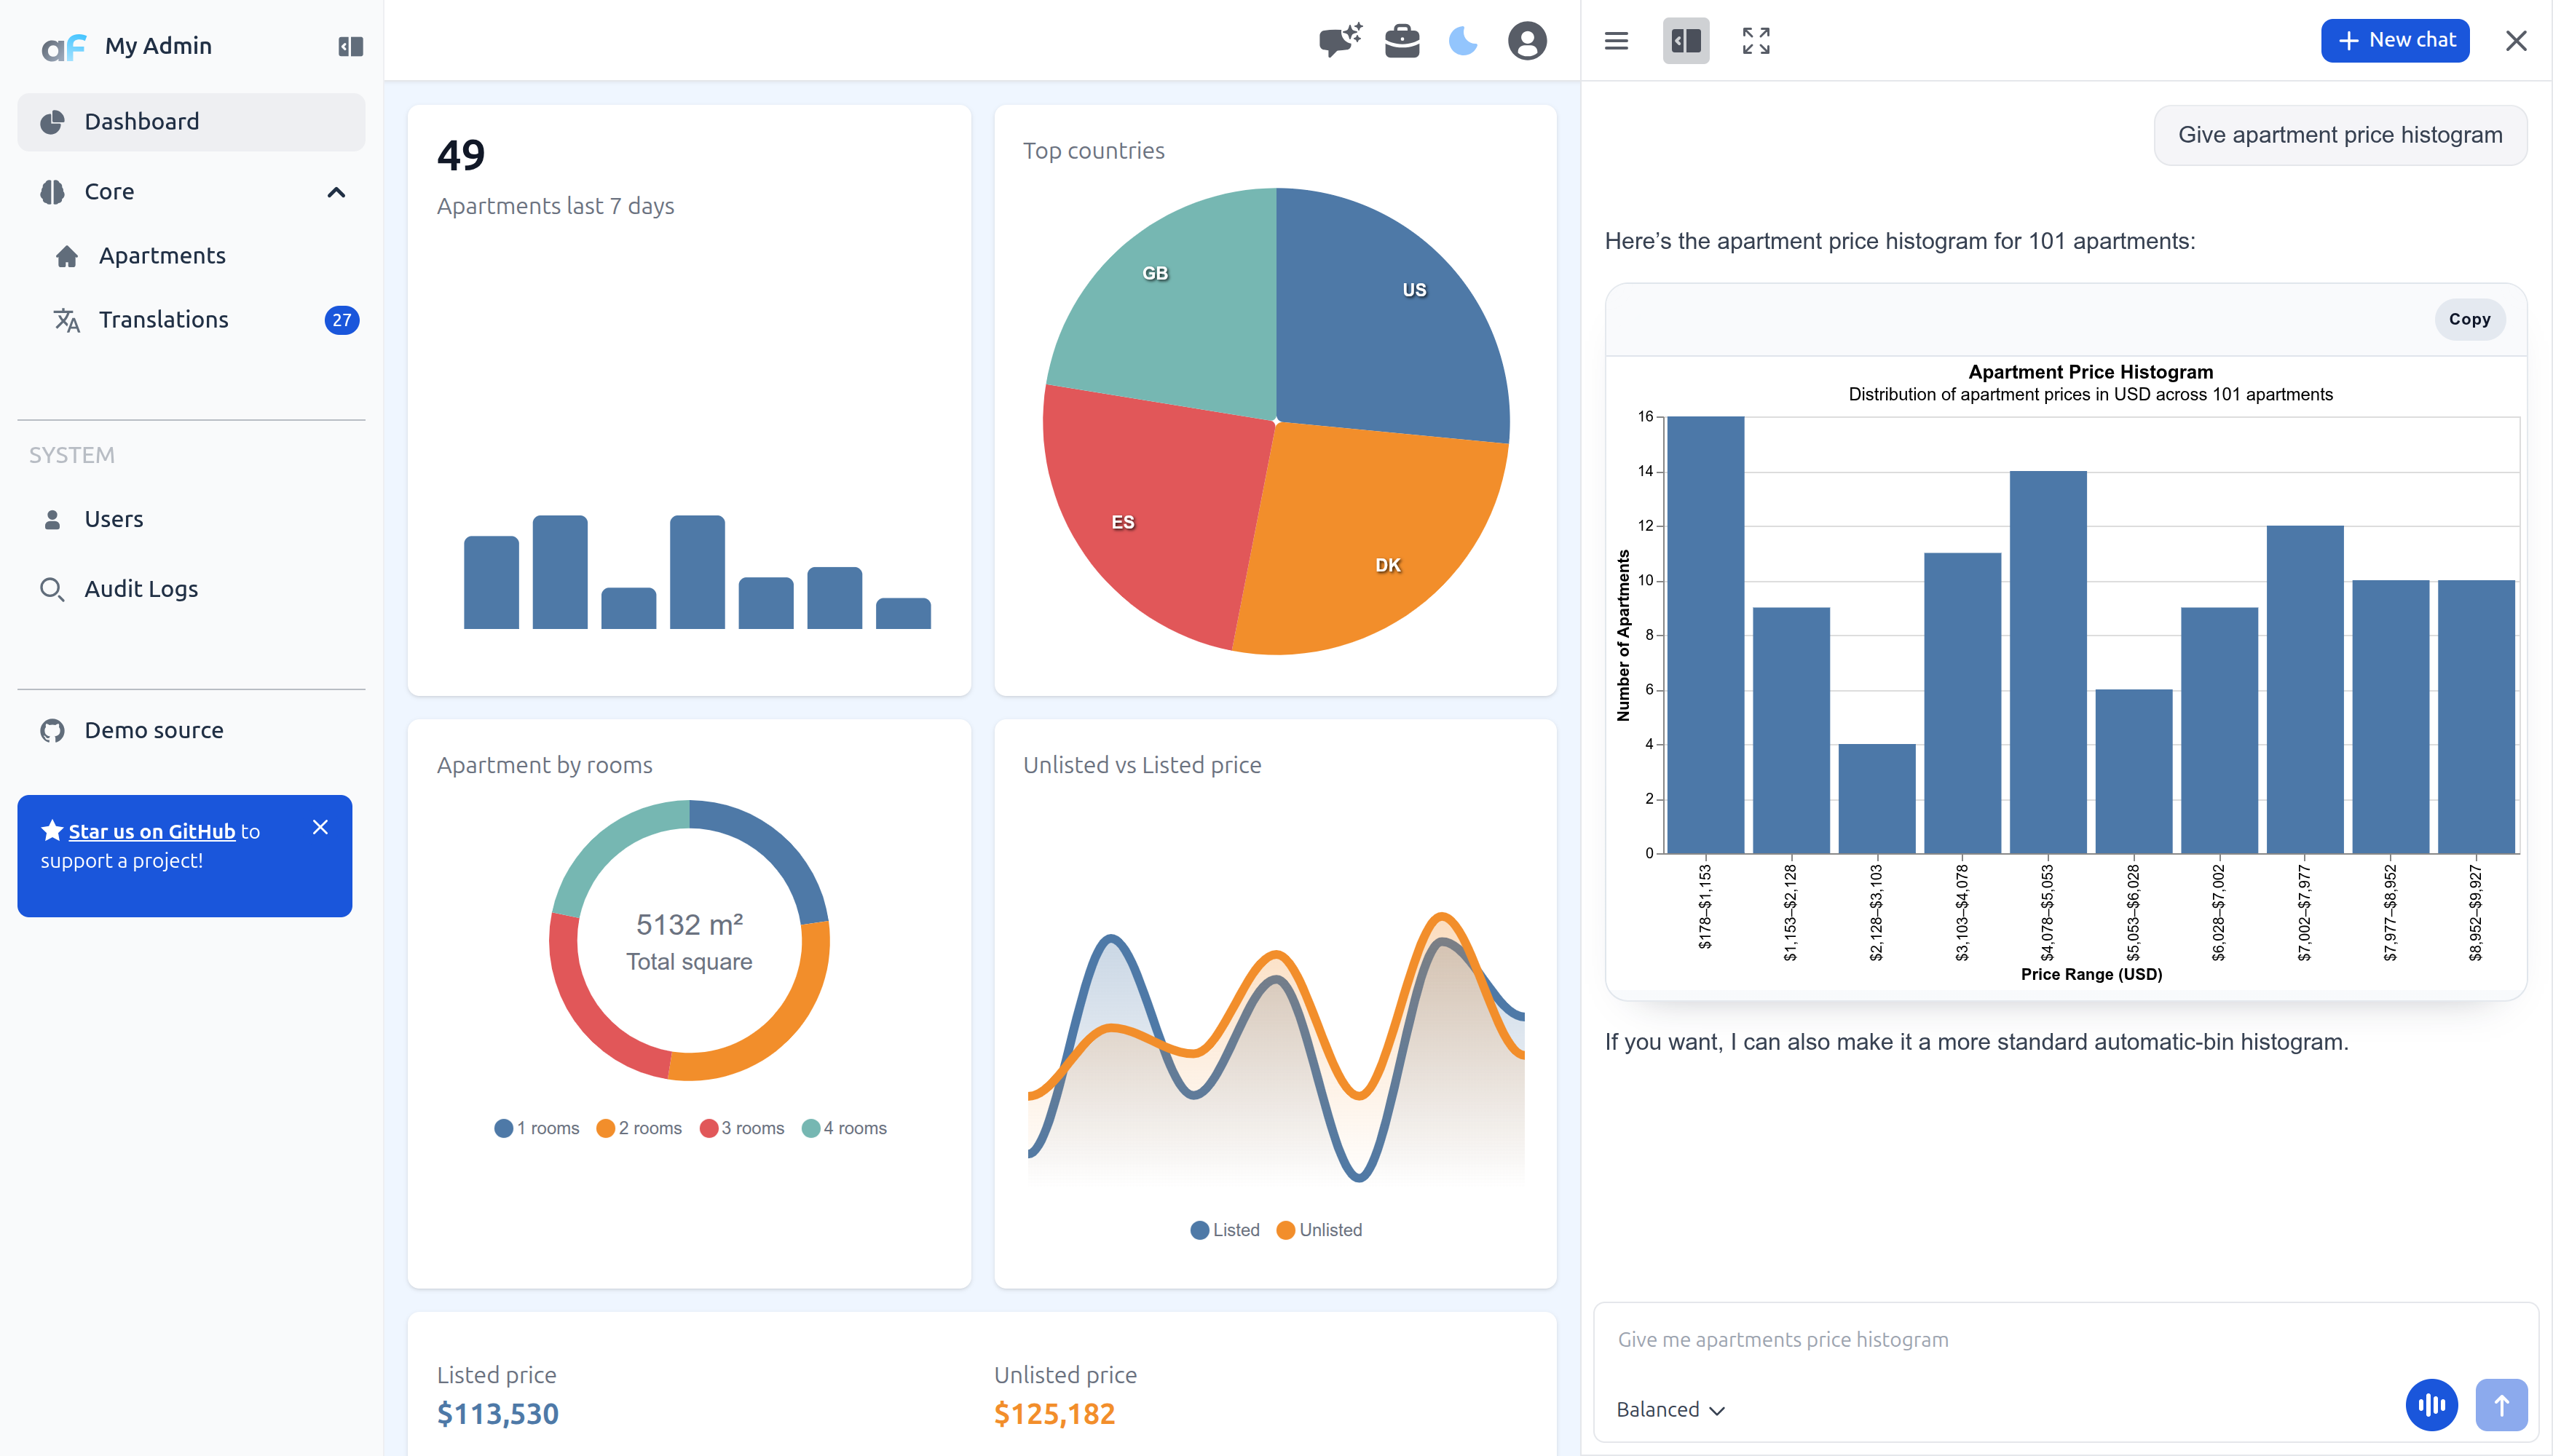The image size is (2553, 1456).
Task: Click the Translations badge showing 27
Action: [342, 320]
